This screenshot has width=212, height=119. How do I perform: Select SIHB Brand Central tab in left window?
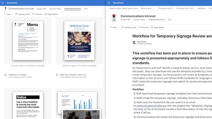72,9
